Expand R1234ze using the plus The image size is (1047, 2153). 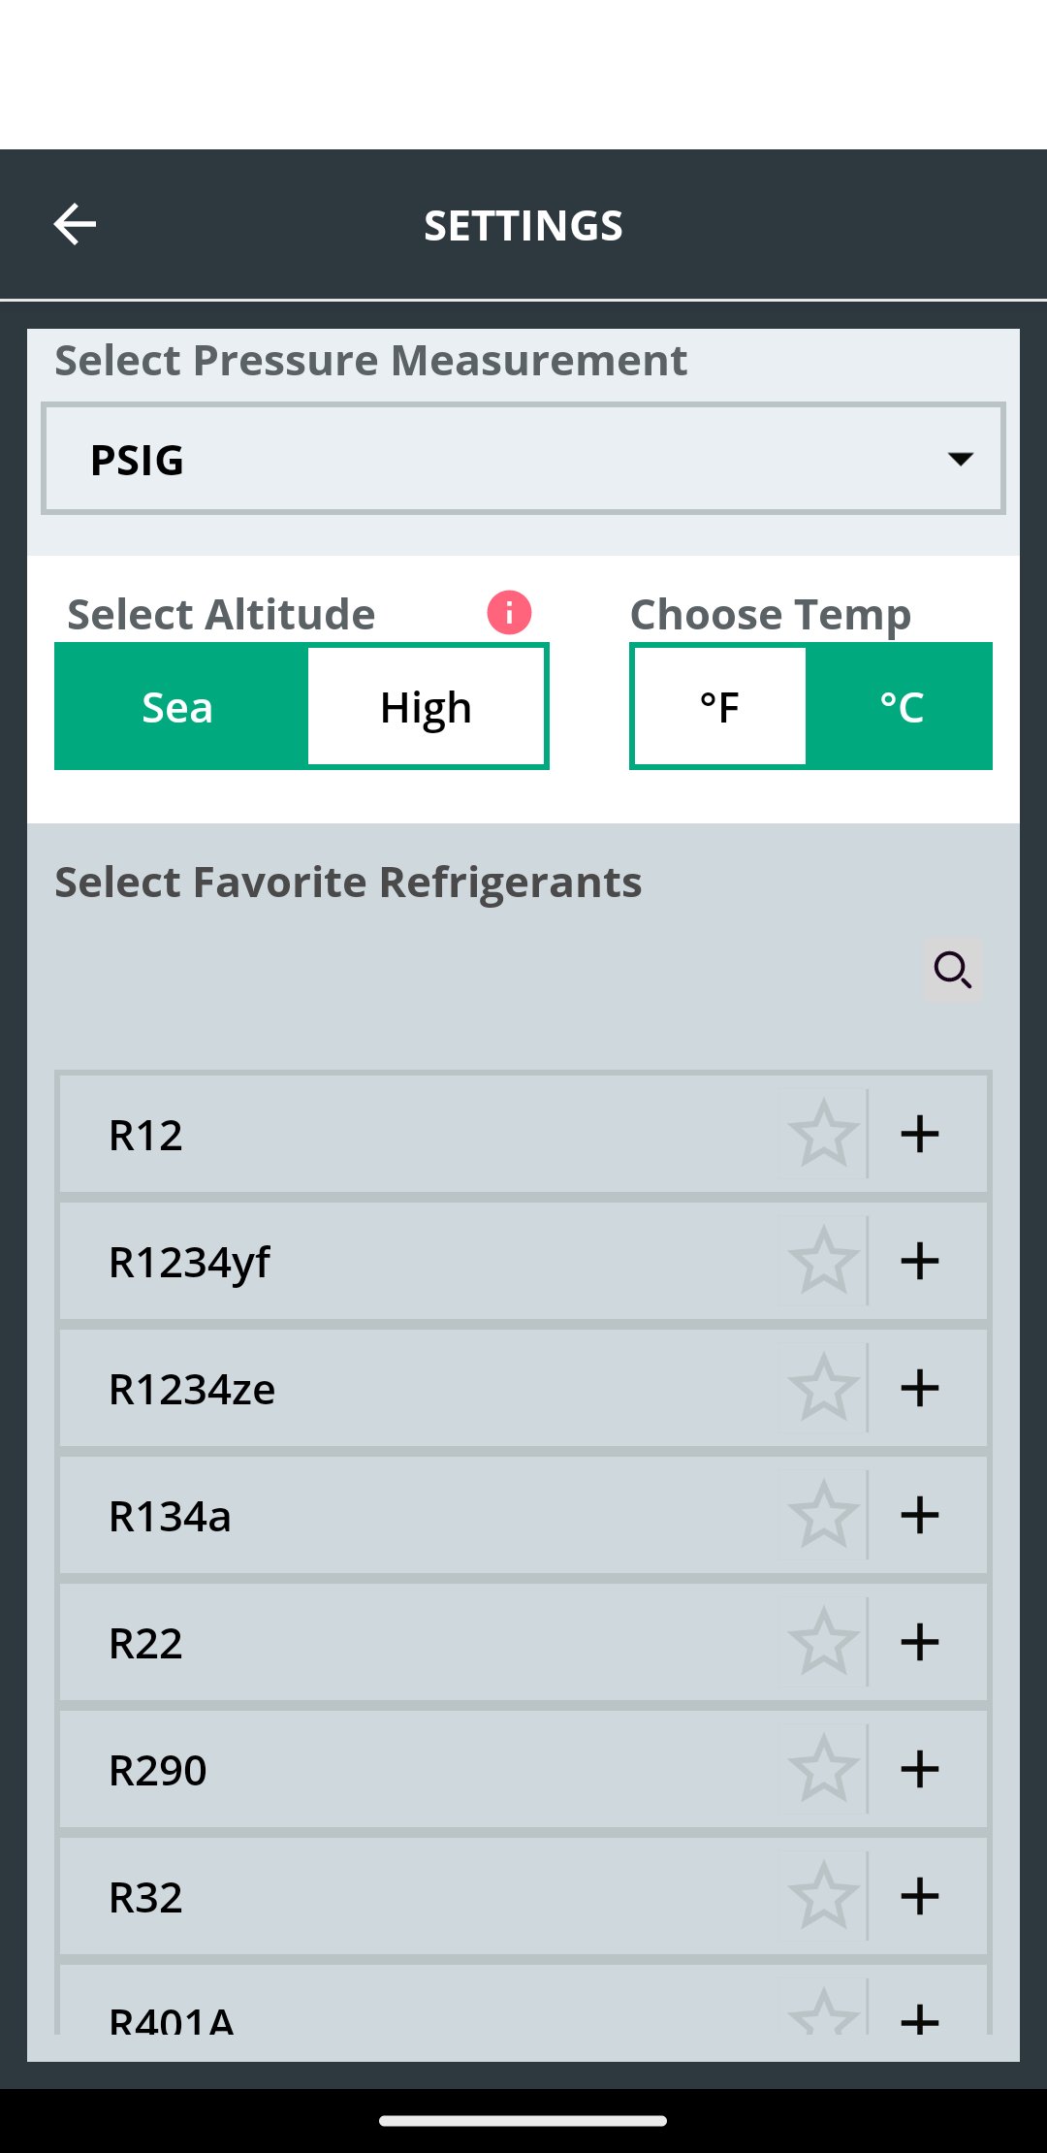[x=919, y=1388]
